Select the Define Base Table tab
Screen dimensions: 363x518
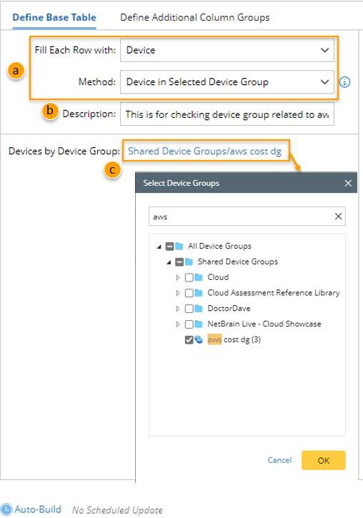(x=54, y=18)
